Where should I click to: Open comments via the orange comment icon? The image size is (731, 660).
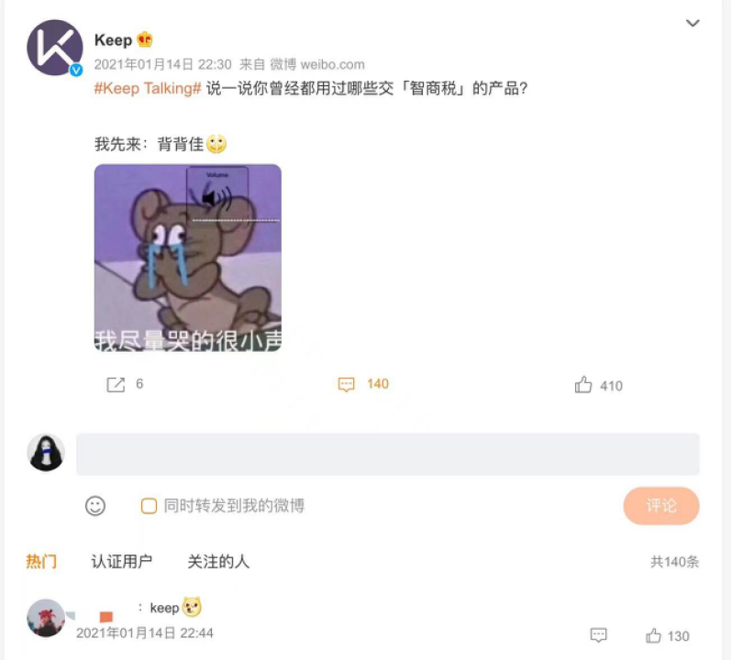point(346,385)
